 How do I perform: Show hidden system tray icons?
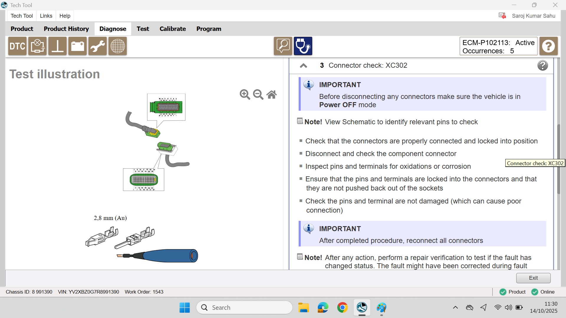pos(455,308)
